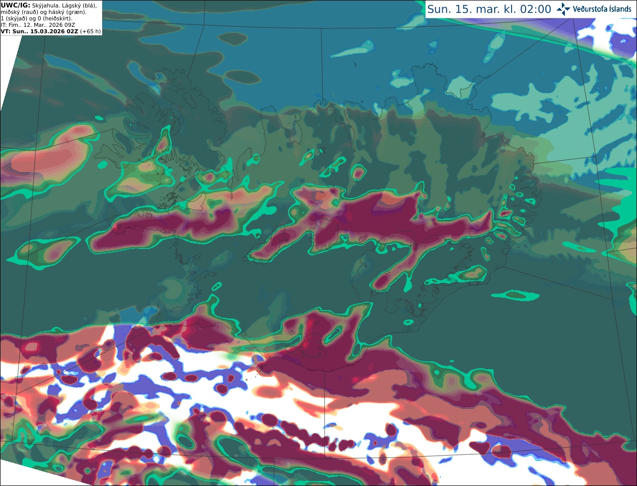Click the "IT: Fim.. 12. Mar.. 2026 09Z" line
The width and height of the screenshot is (637, 486).
coord(38,25)
